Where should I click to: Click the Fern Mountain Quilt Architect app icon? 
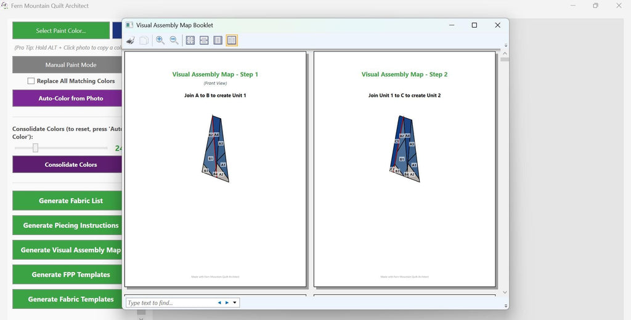(x=5, y=6)
